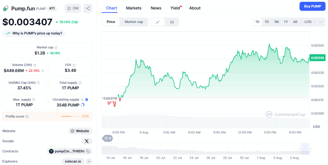Copy the pumpCm...7H9Dfn contract address
This screenshot has width=328, height=165.
(x=88, y=151)
